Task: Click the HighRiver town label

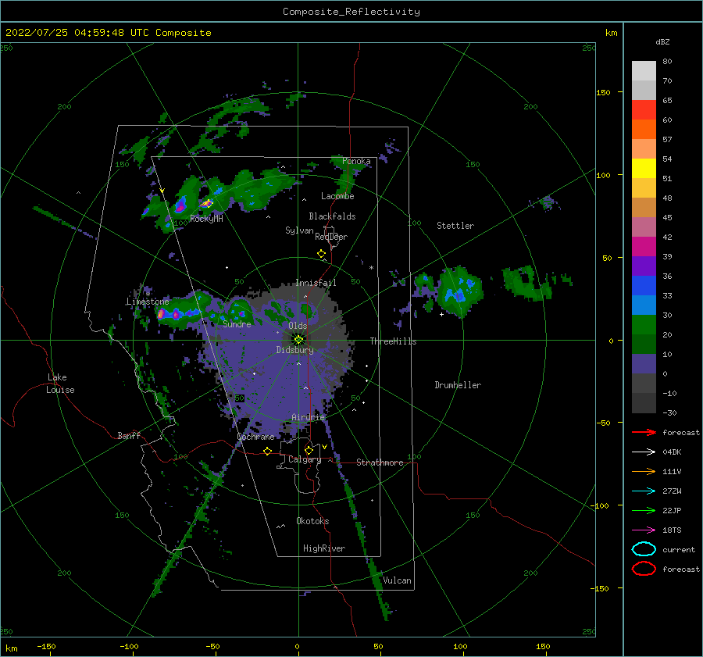Action: [x=324, y=548]
